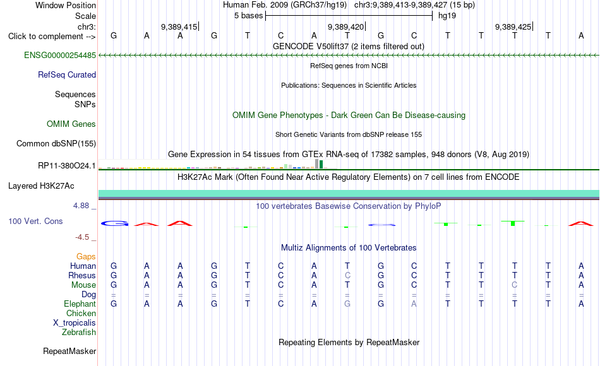Image resolution: width=600 pixels, height=366 pixels.
Task: Select the Human alignment row label
Action: point(83,266)
